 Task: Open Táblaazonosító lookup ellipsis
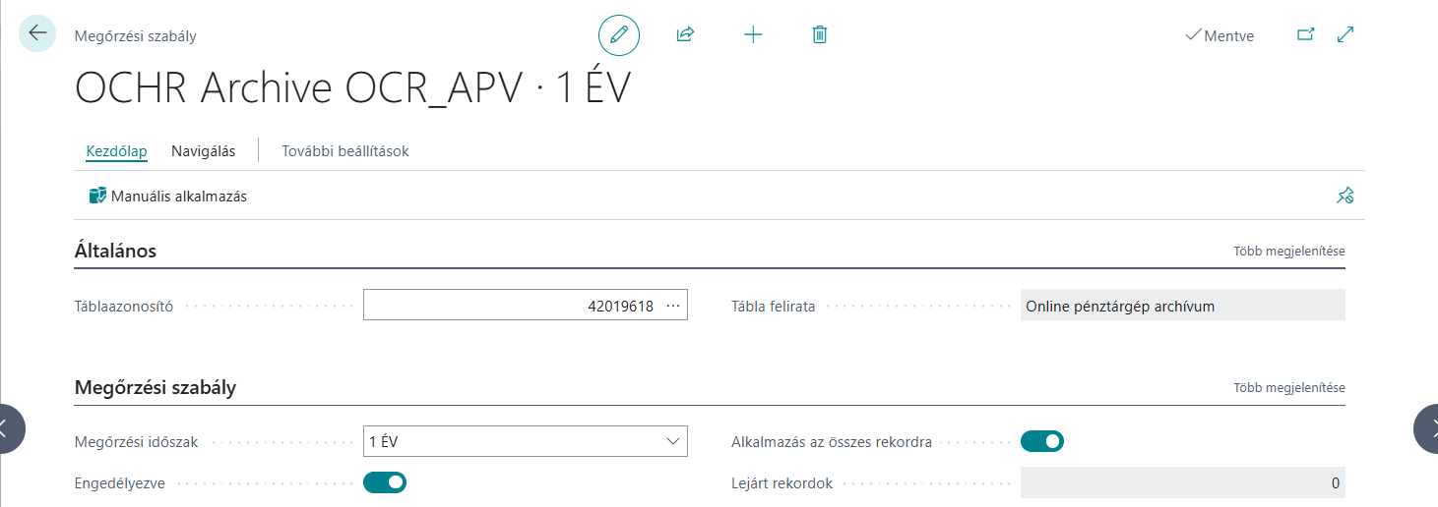click(673, 306)
